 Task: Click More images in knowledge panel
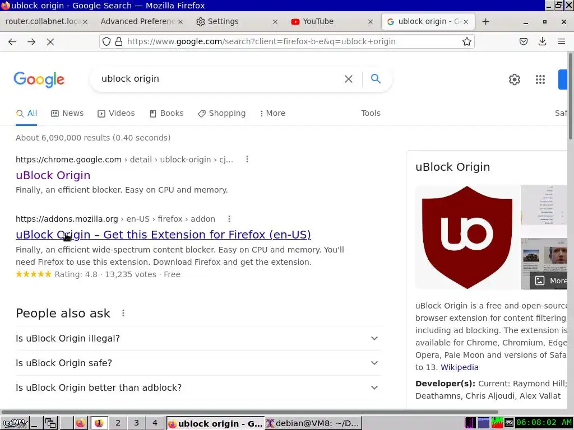[550, 281]
